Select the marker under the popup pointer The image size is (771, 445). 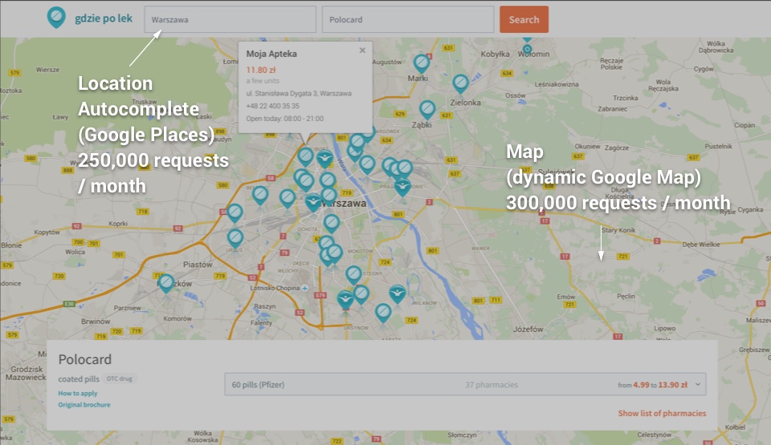pyautogui.click(x=305, y=157)
